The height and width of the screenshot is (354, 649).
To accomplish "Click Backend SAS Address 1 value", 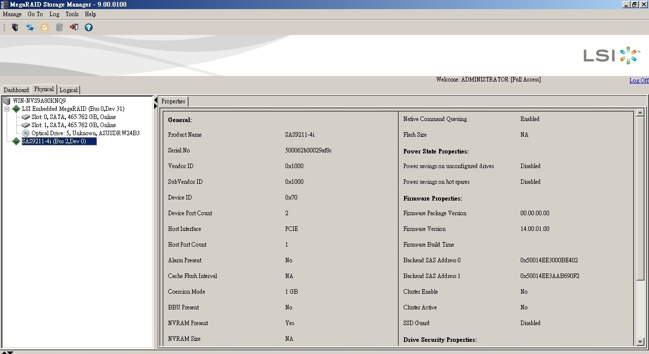I will (550, 276).
